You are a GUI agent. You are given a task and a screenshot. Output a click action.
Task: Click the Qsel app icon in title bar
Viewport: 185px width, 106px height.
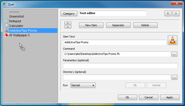point(5,4)
